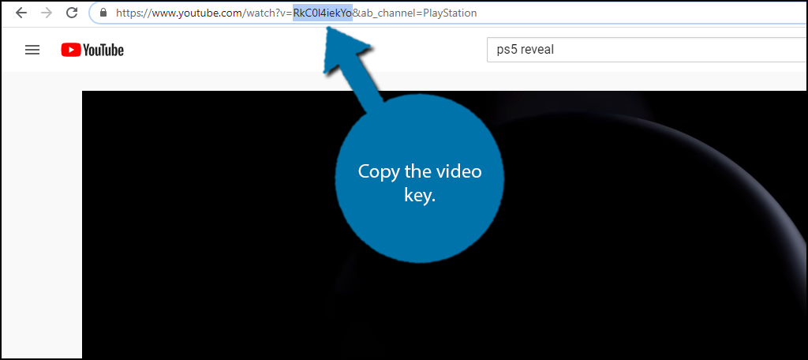The image size is (808, 360).
Task: Reload the page with the refresh icon
Action: (73, 13)
